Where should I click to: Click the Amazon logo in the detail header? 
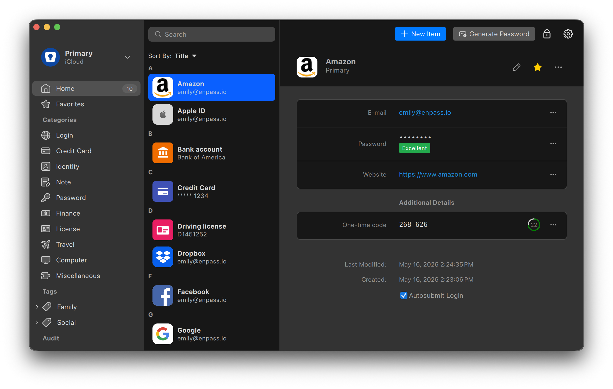[x=307, y=67]
